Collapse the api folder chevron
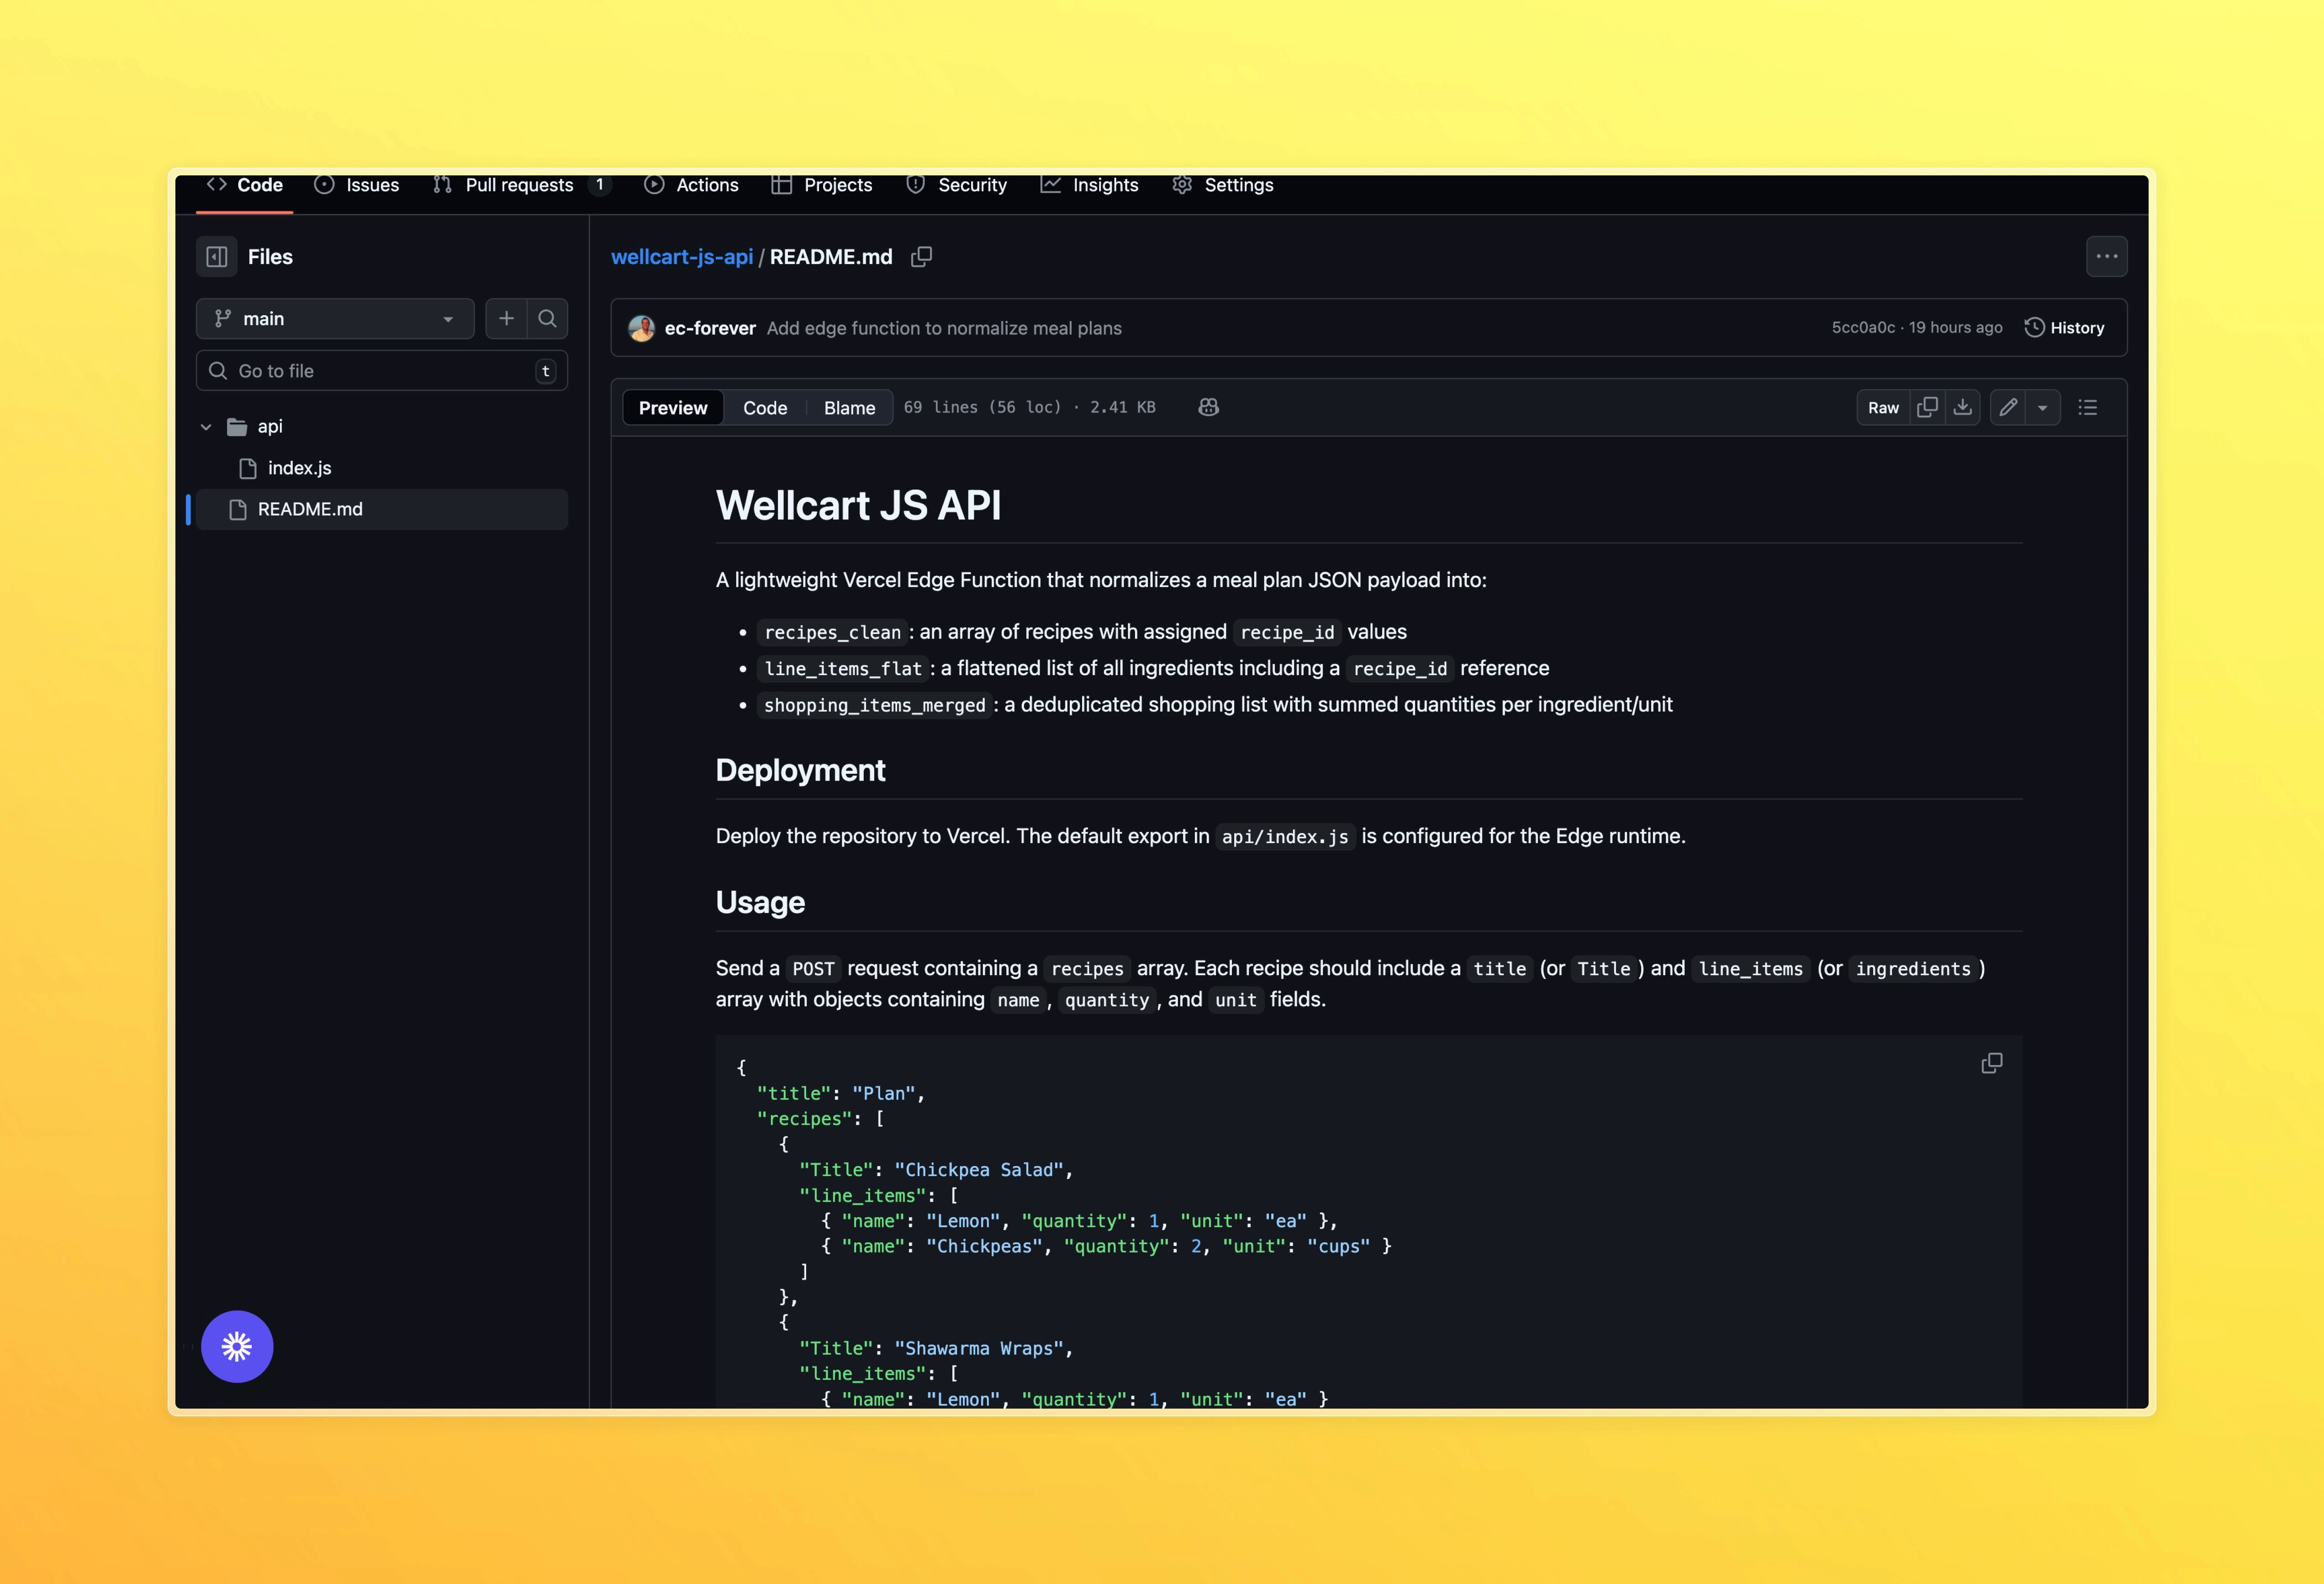The width and height of the screenshot is (2324, 1584). [206, 427]
